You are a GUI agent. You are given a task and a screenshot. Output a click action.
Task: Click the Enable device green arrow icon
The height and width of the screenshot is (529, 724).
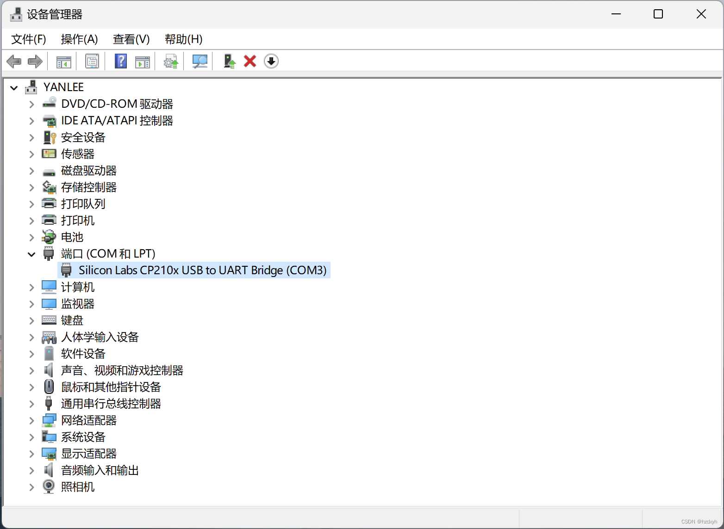[229, 61]
